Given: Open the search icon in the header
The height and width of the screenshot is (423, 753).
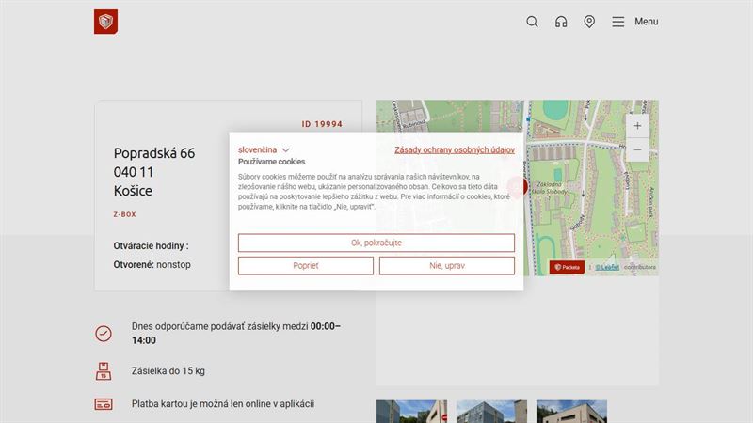Looking at the screenshot, I should [532, 22].
